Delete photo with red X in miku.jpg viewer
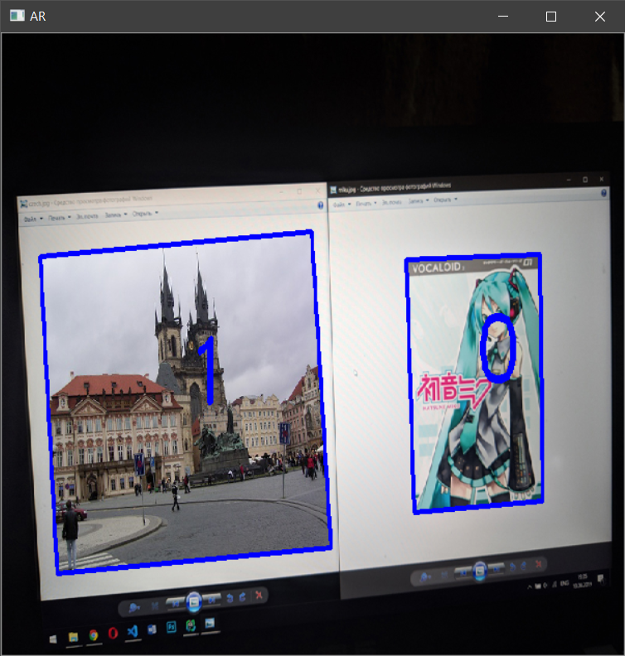The height and width of the screenshot is (656, 625). coord(539,564)
